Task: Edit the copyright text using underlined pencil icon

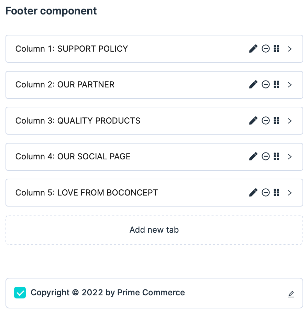Action: point(291,294)
